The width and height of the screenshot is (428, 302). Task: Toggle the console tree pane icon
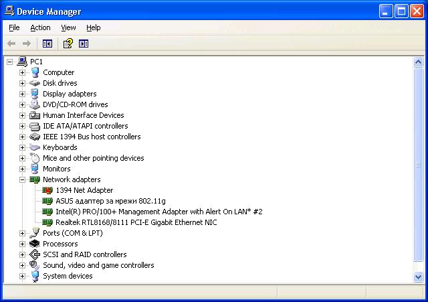tap(47, 44)
